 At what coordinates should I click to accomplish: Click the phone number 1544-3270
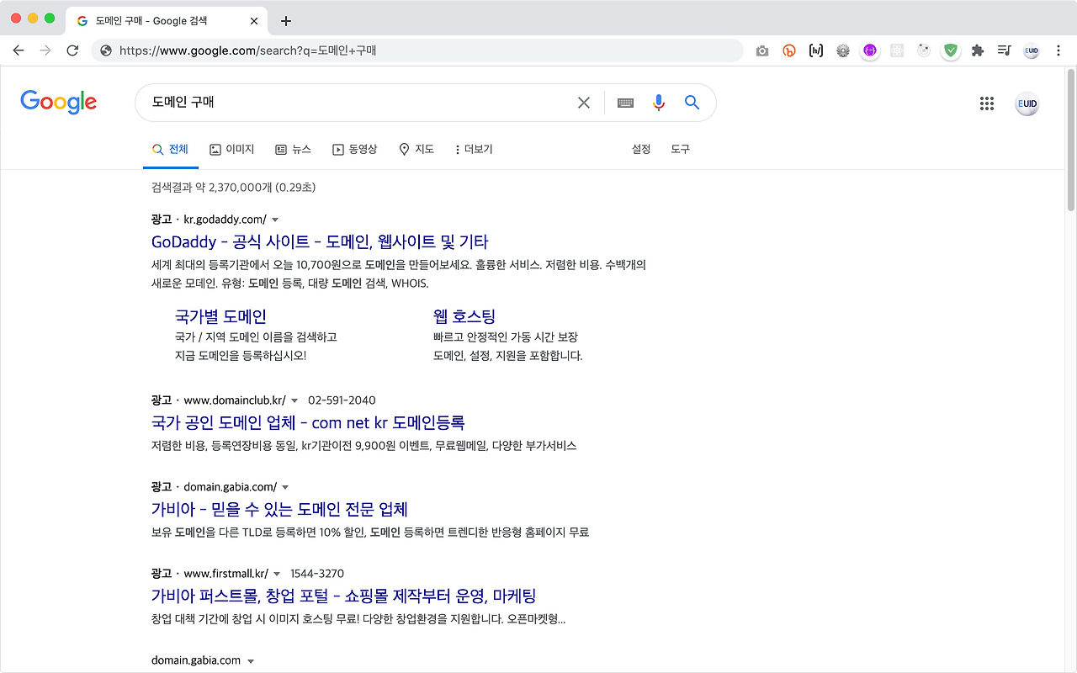pyautogui.click(x=317, y=574)
